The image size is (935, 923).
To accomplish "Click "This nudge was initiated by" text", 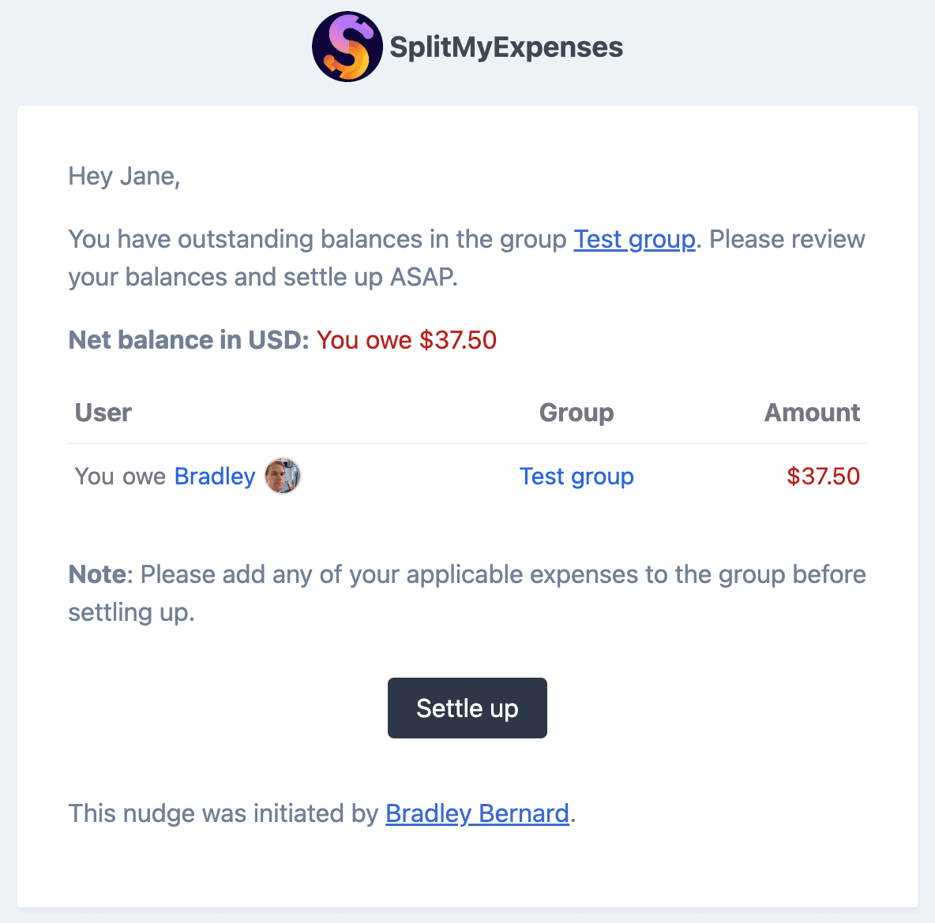I will coord(223,813).
